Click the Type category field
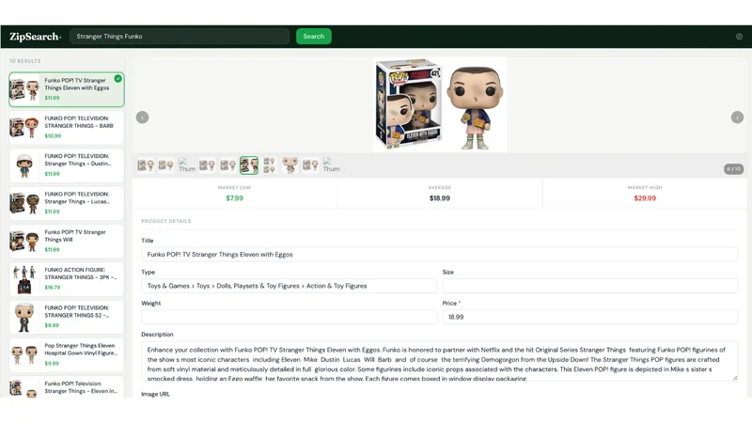The image size is (752, 423). [x=289, y=286]
